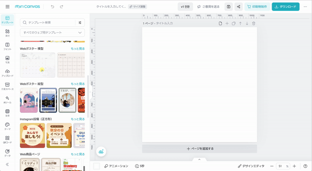The height and width of the screenshot is (171, 312).
Task: Move page down with arrow icon
Action: 247,23
